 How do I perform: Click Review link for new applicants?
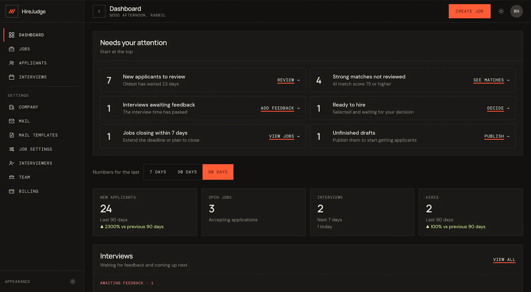286,80
